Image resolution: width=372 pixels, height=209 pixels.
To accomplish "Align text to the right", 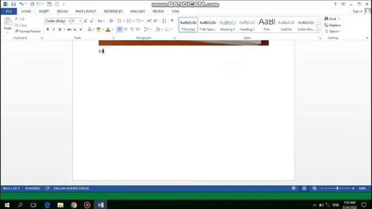I will point(132,30).
